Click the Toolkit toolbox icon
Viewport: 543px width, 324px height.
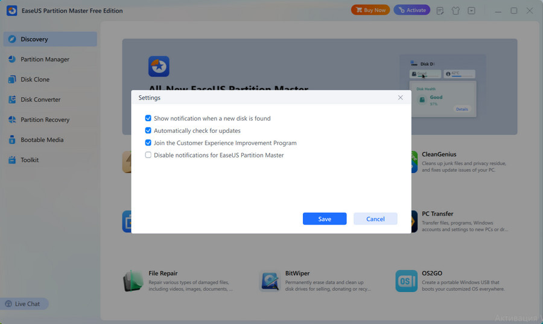point(12,159)
